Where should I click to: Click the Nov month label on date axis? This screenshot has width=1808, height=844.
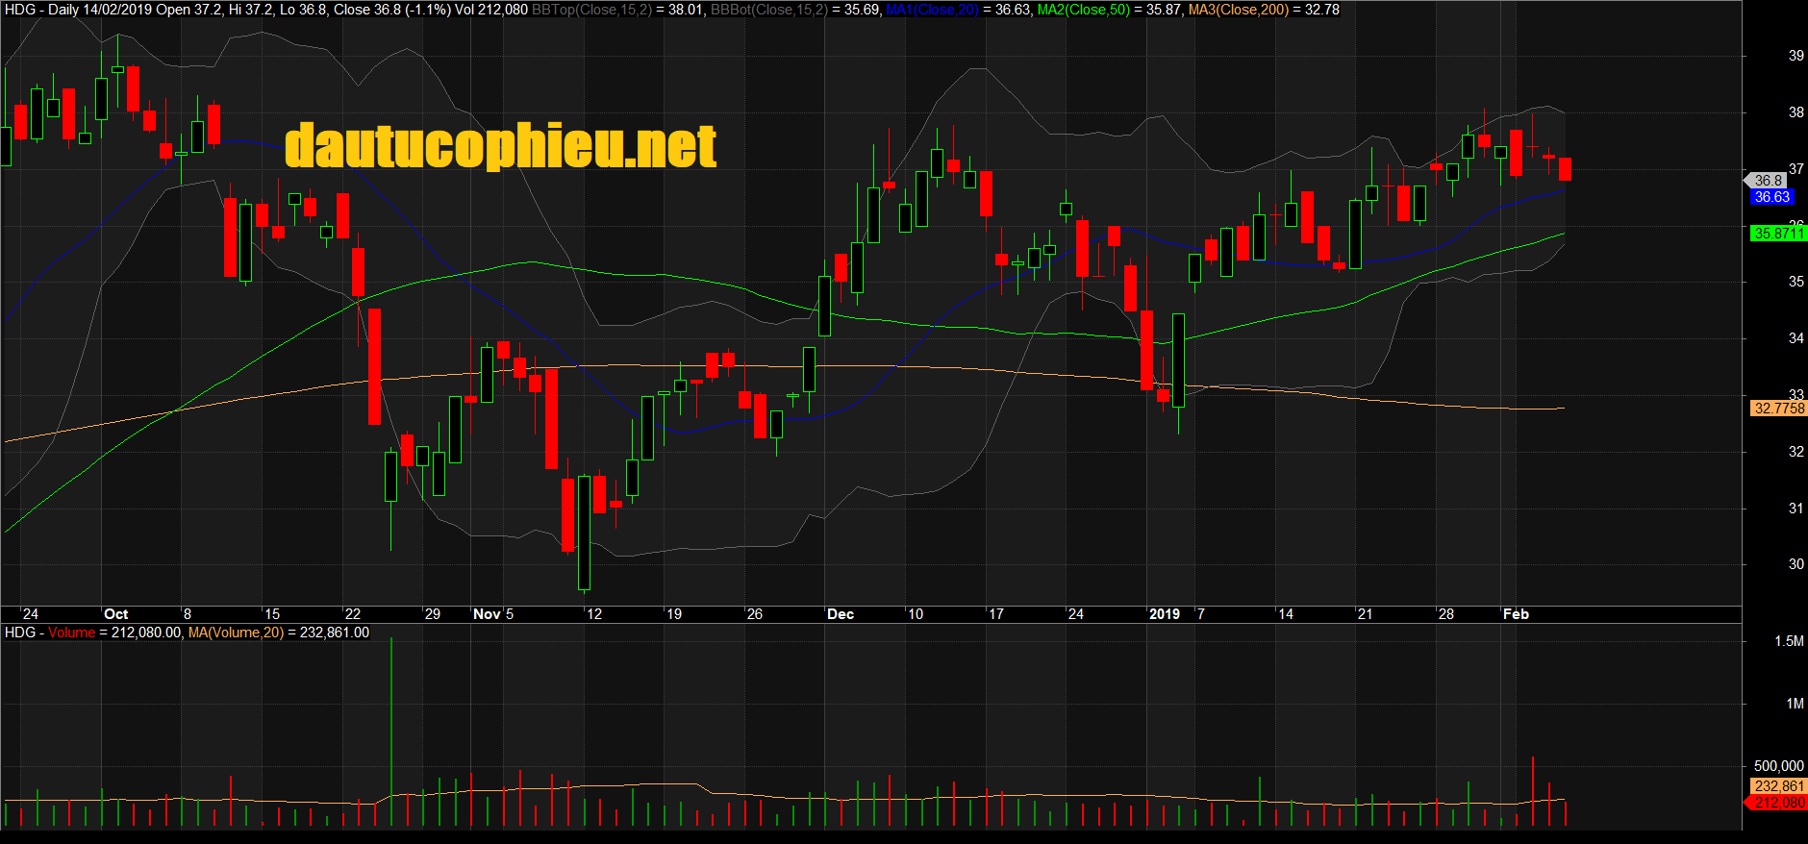coord(487,614)
